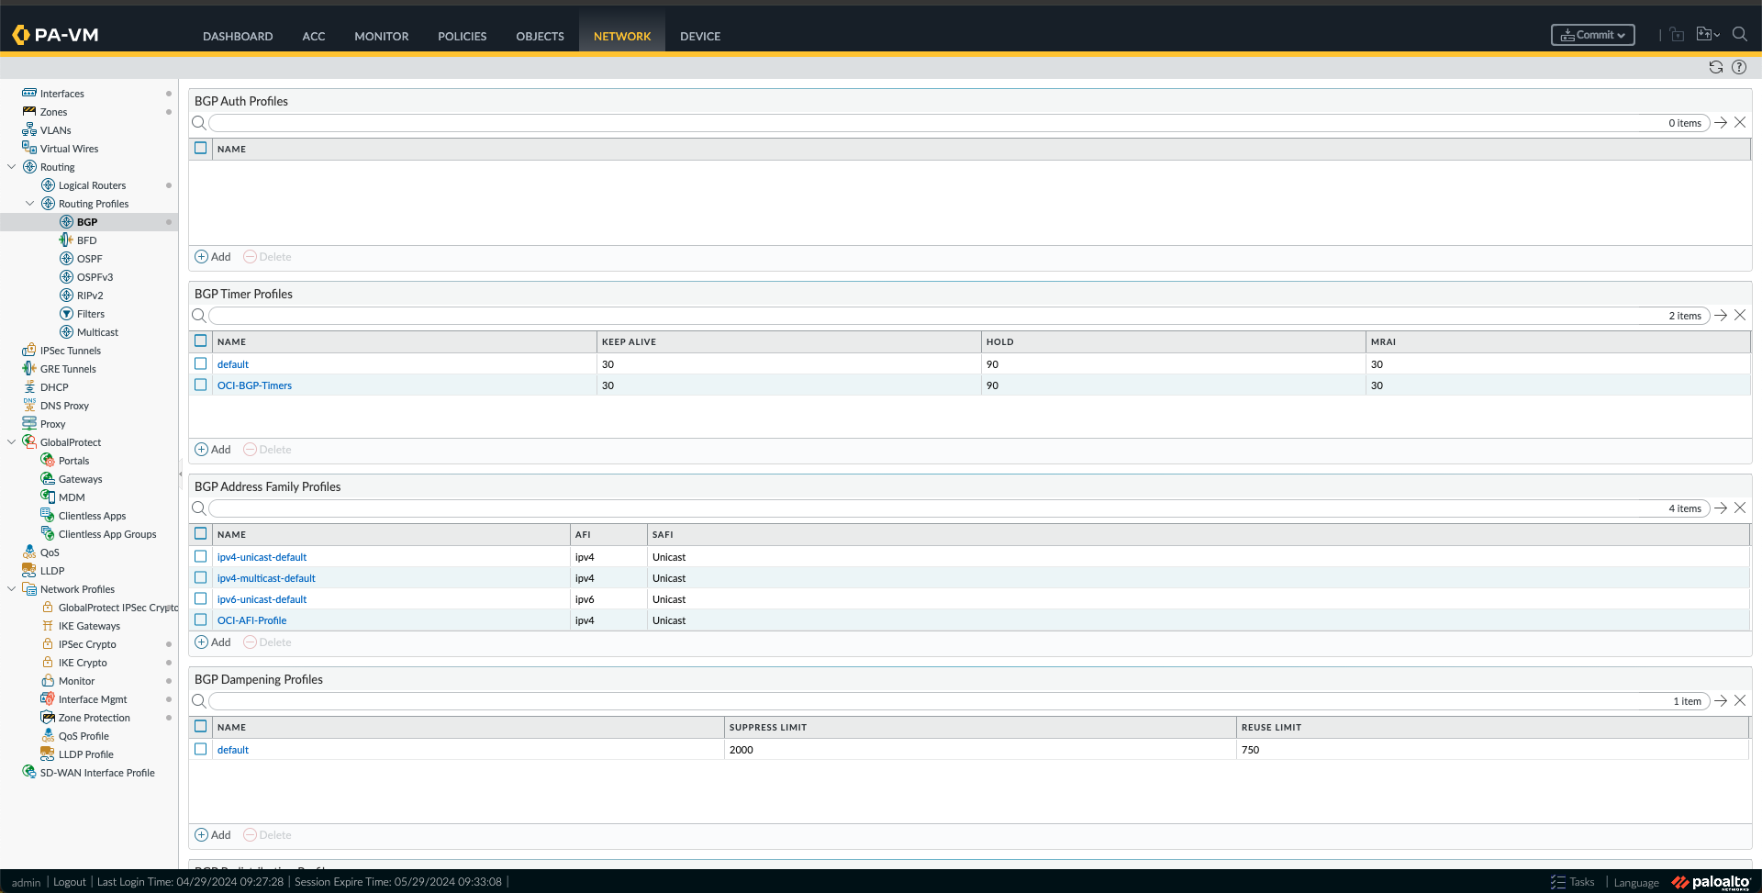Open the MONITOR tab
Image resolution: width=1762 pixels, height=893 pixels.
tap(381, 36)
